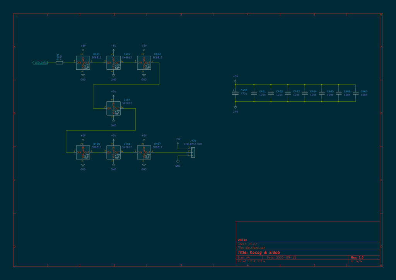396x280 pixels.
Task: Click the D405 SK6812 LED symbol
Action: coord(83,152)
